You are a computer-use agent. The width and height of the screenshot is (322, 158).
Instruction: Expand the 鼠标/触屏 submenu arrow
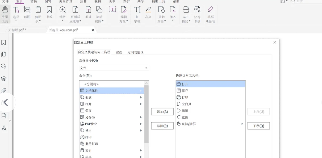(x=242, y=124)
